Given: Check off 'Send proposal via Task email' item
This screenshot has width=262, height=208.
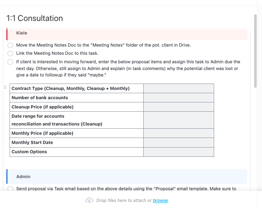Looking at the screenshot, I should [x=10, y=189].
